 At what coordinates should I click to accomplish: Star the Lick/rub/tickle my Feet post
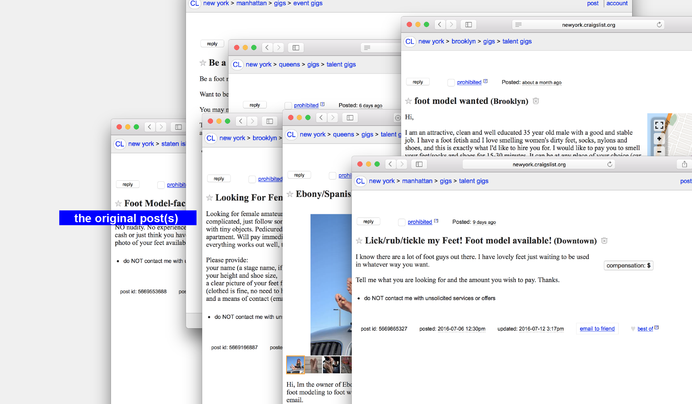coord(359,241)
